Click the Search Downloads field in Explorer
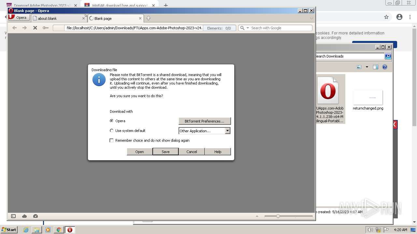Screen dimensions: 417x234 click(x=350, y=56)
